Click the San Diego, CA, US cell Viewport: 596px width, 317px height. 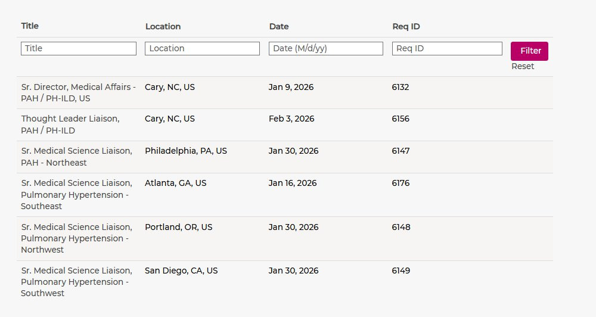(181, 271)
